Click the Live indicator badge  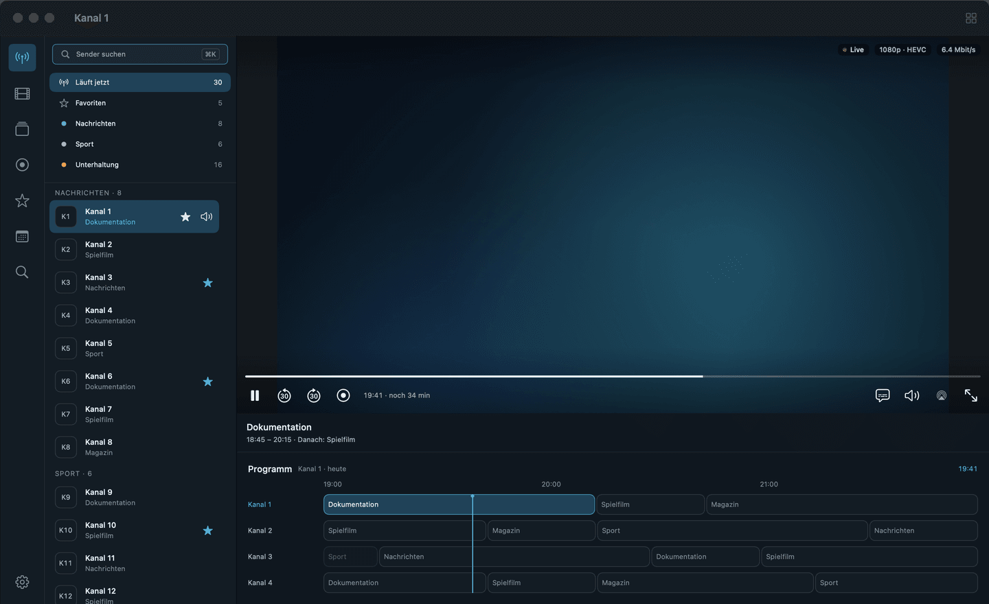pyautogui.click(x=853, y=49)
